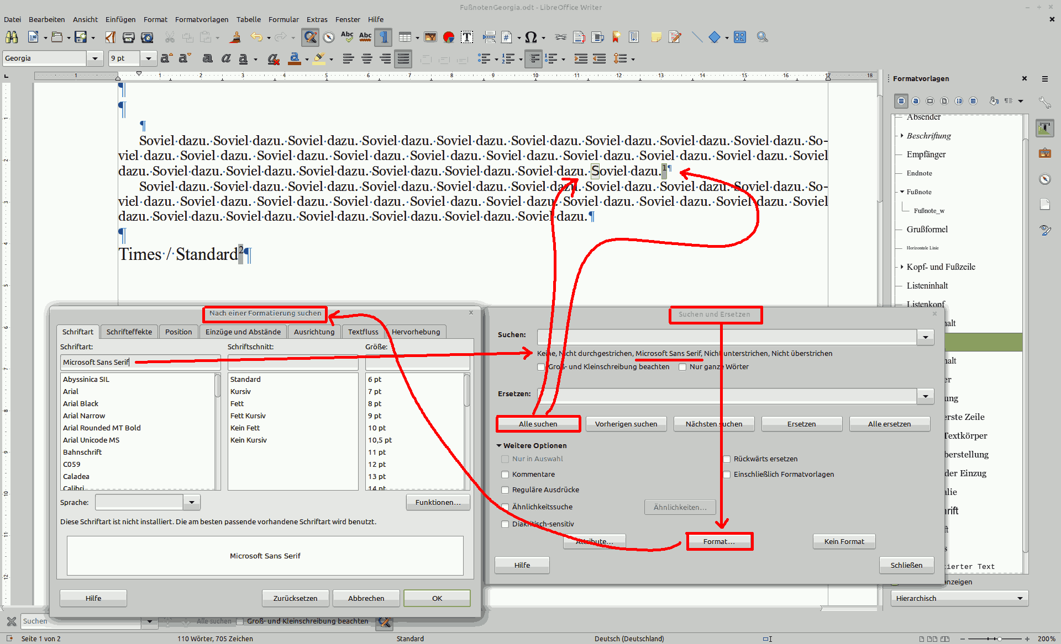Switch to the Schrifteffekte tab
Screen dimensions: 1061x644
pos(129,332)
